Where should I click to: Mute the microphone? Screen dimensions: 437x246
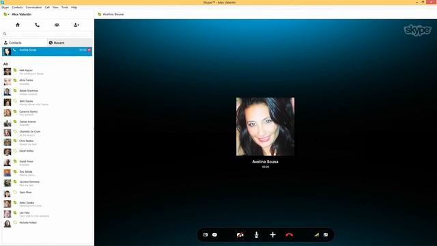point(257,235)
